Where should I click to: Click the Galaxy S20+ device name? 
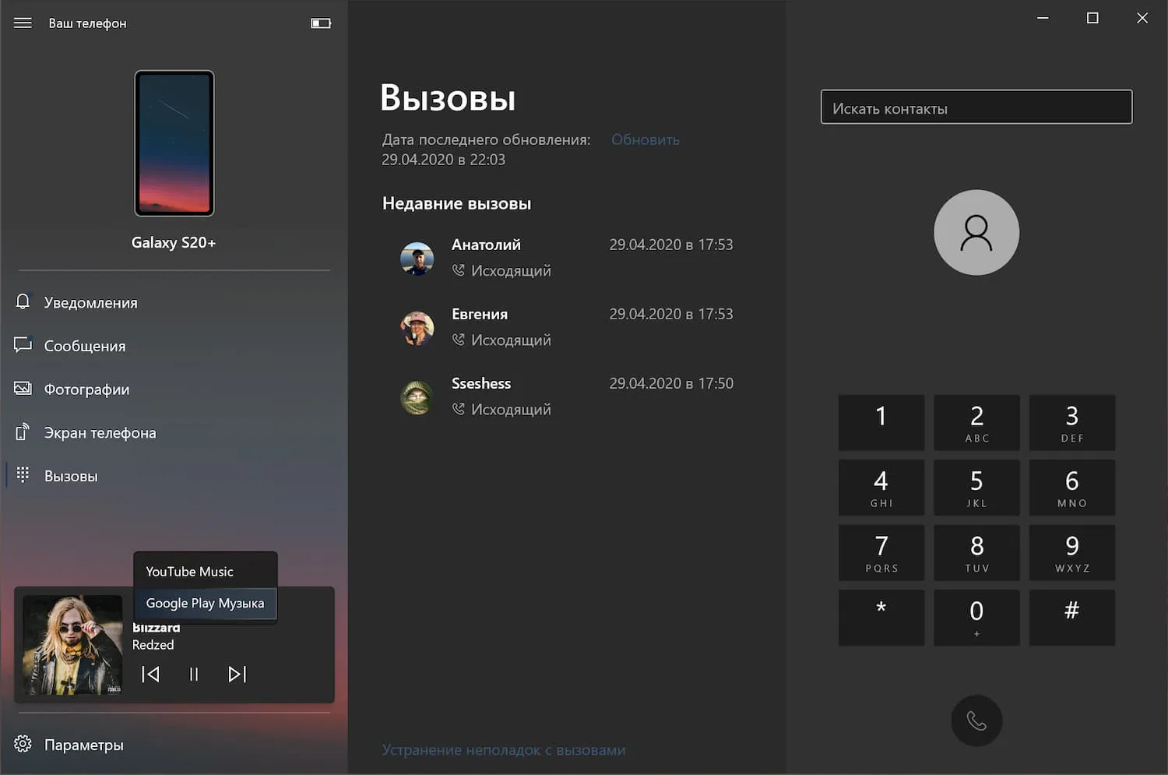174,242
